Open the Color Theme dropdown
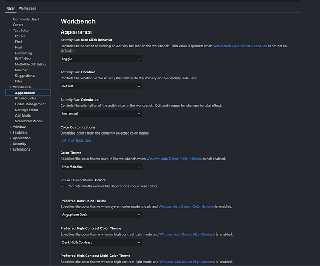 (x=102, y=167)
